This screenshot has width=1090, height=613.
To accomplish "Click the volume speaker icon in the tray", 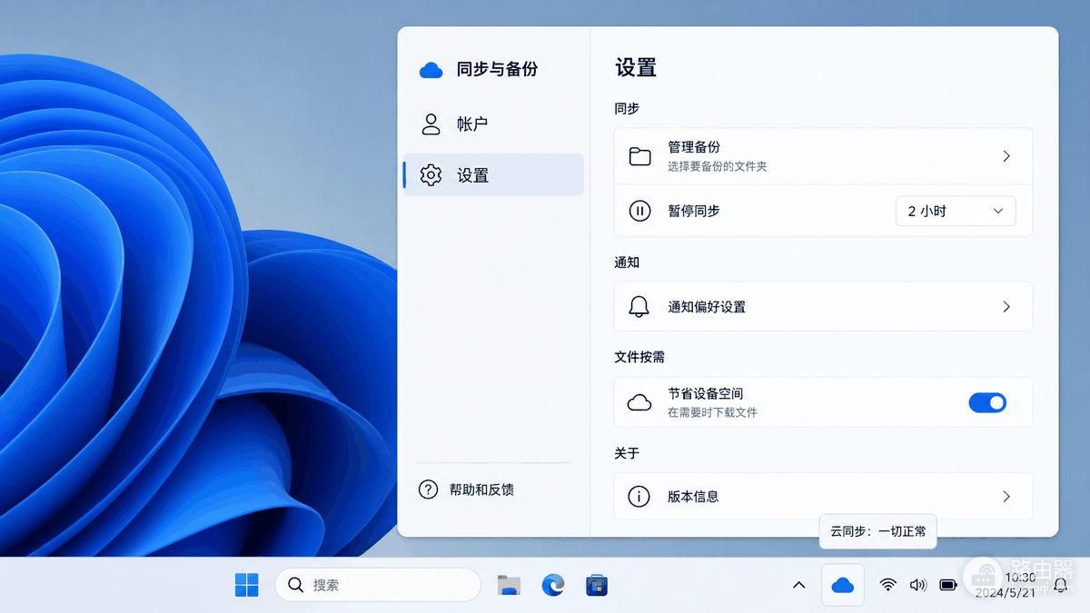I will tap(917, 585).
